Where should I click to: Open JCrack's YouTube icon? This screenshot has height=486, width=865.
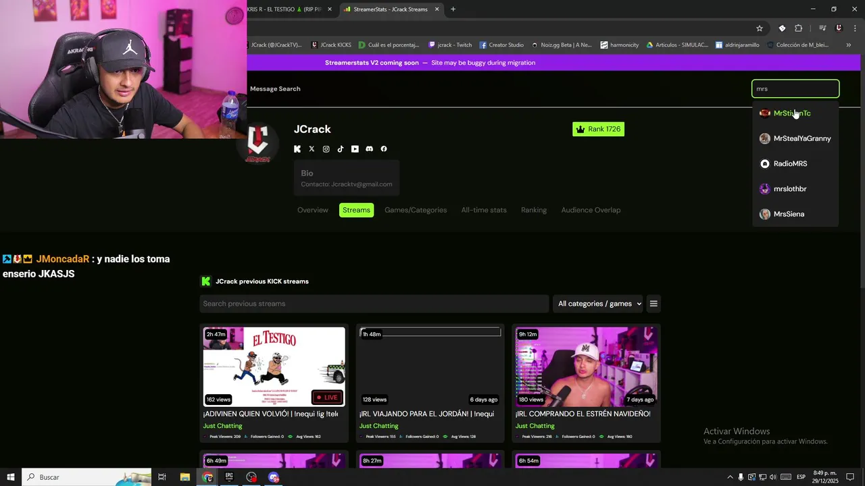coord(355,149)
